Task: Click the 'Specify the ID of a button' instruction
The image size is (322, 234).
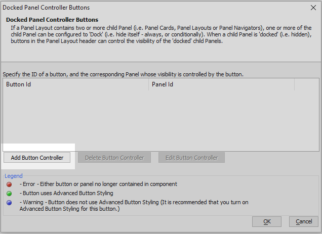Action: 123,74
